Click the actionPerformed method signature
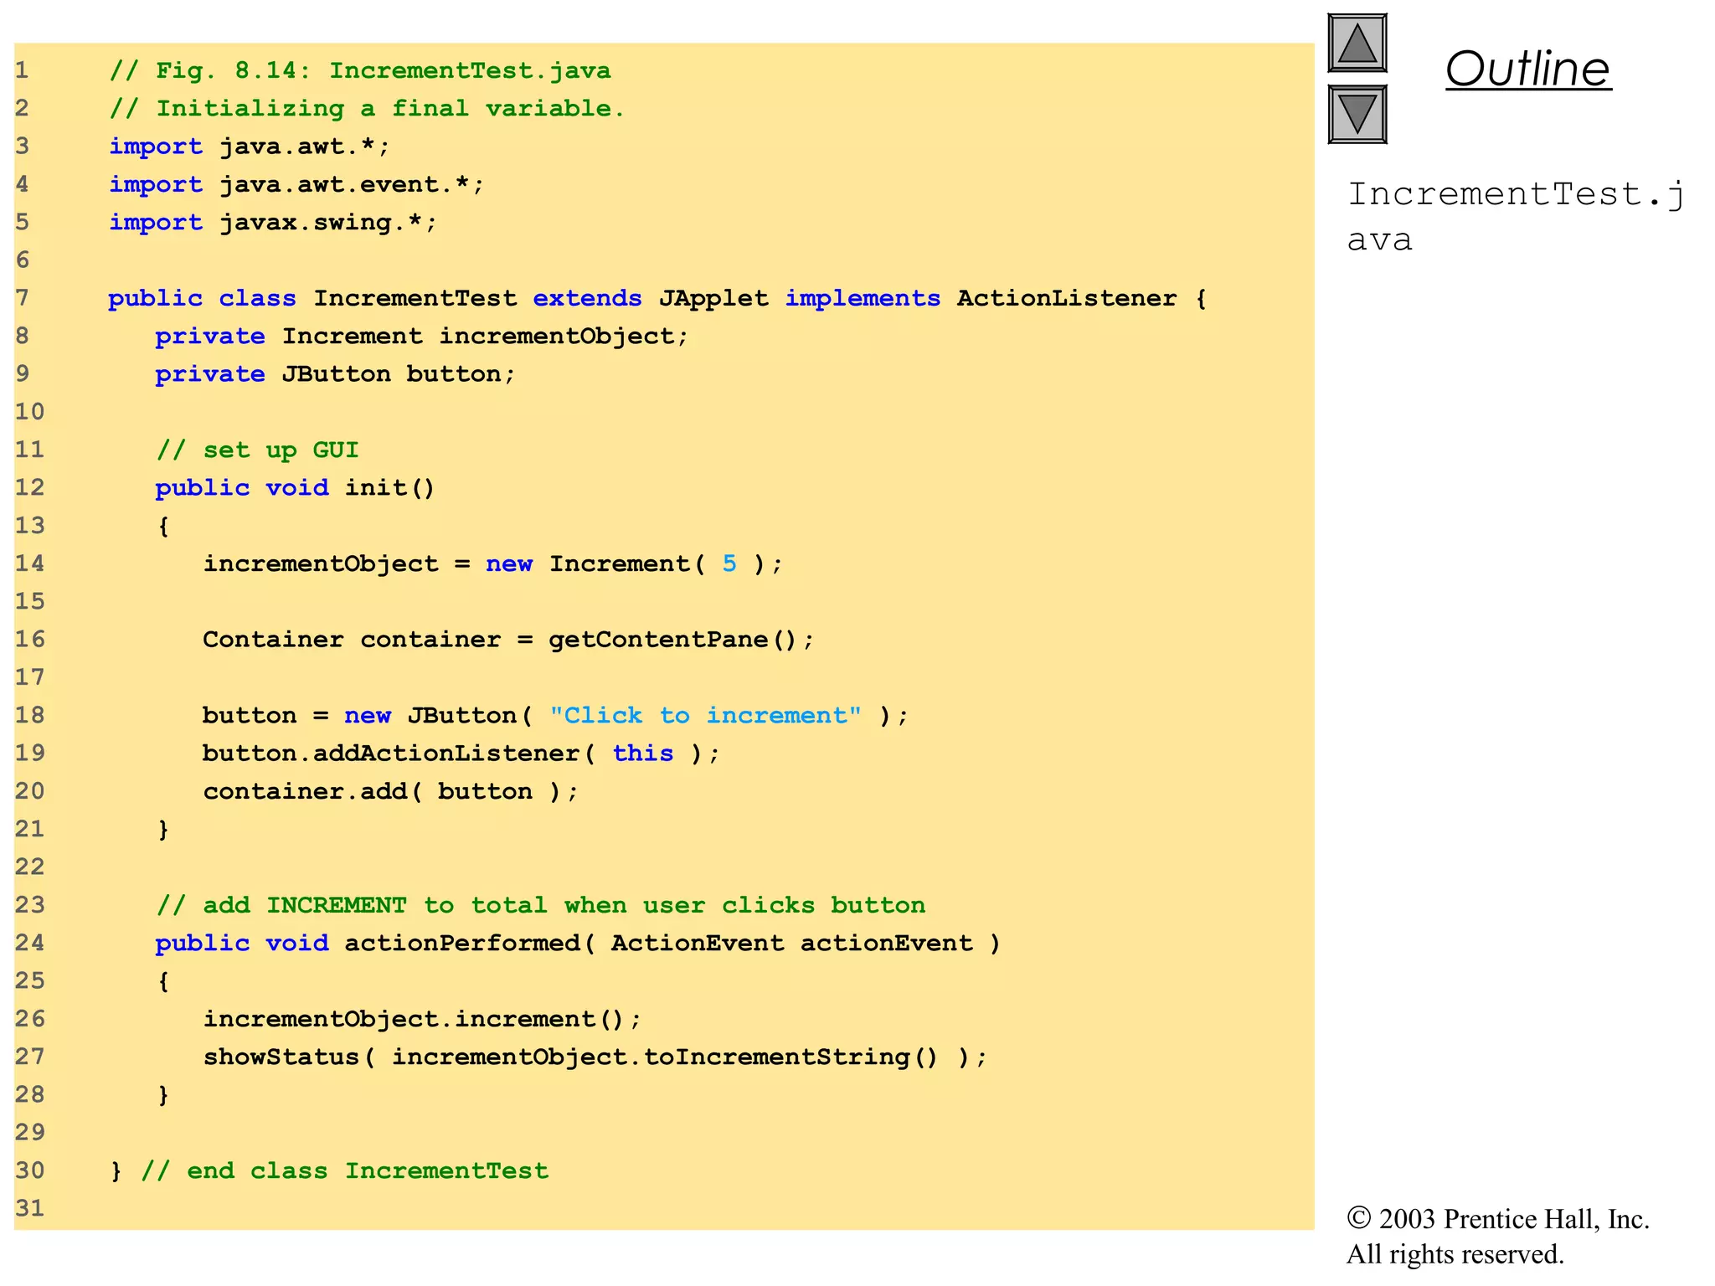This screenshot has height=1286, width=1715. [578, 943]
